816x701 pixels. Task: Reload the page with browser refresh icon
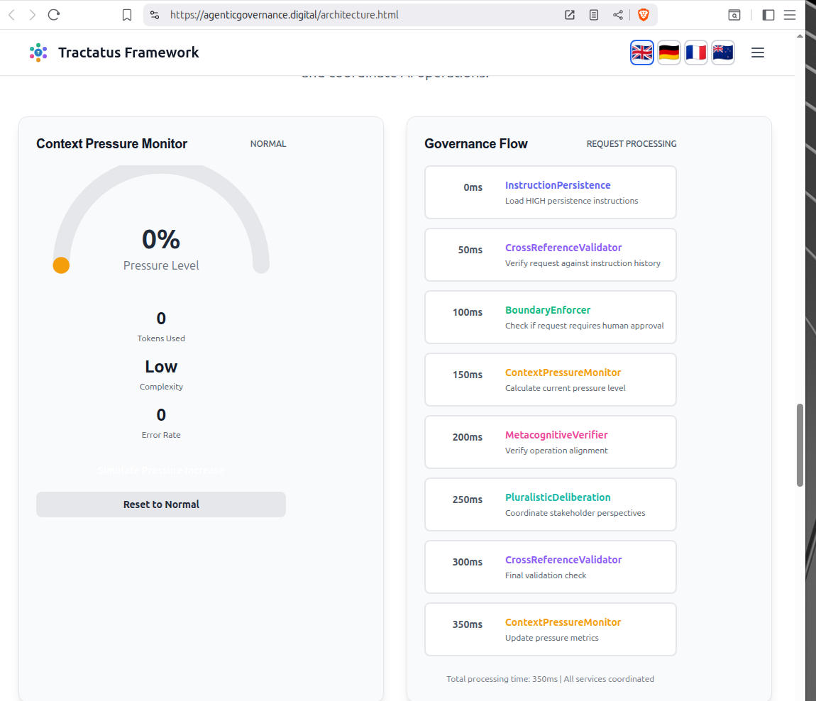(x=54, y=15)
